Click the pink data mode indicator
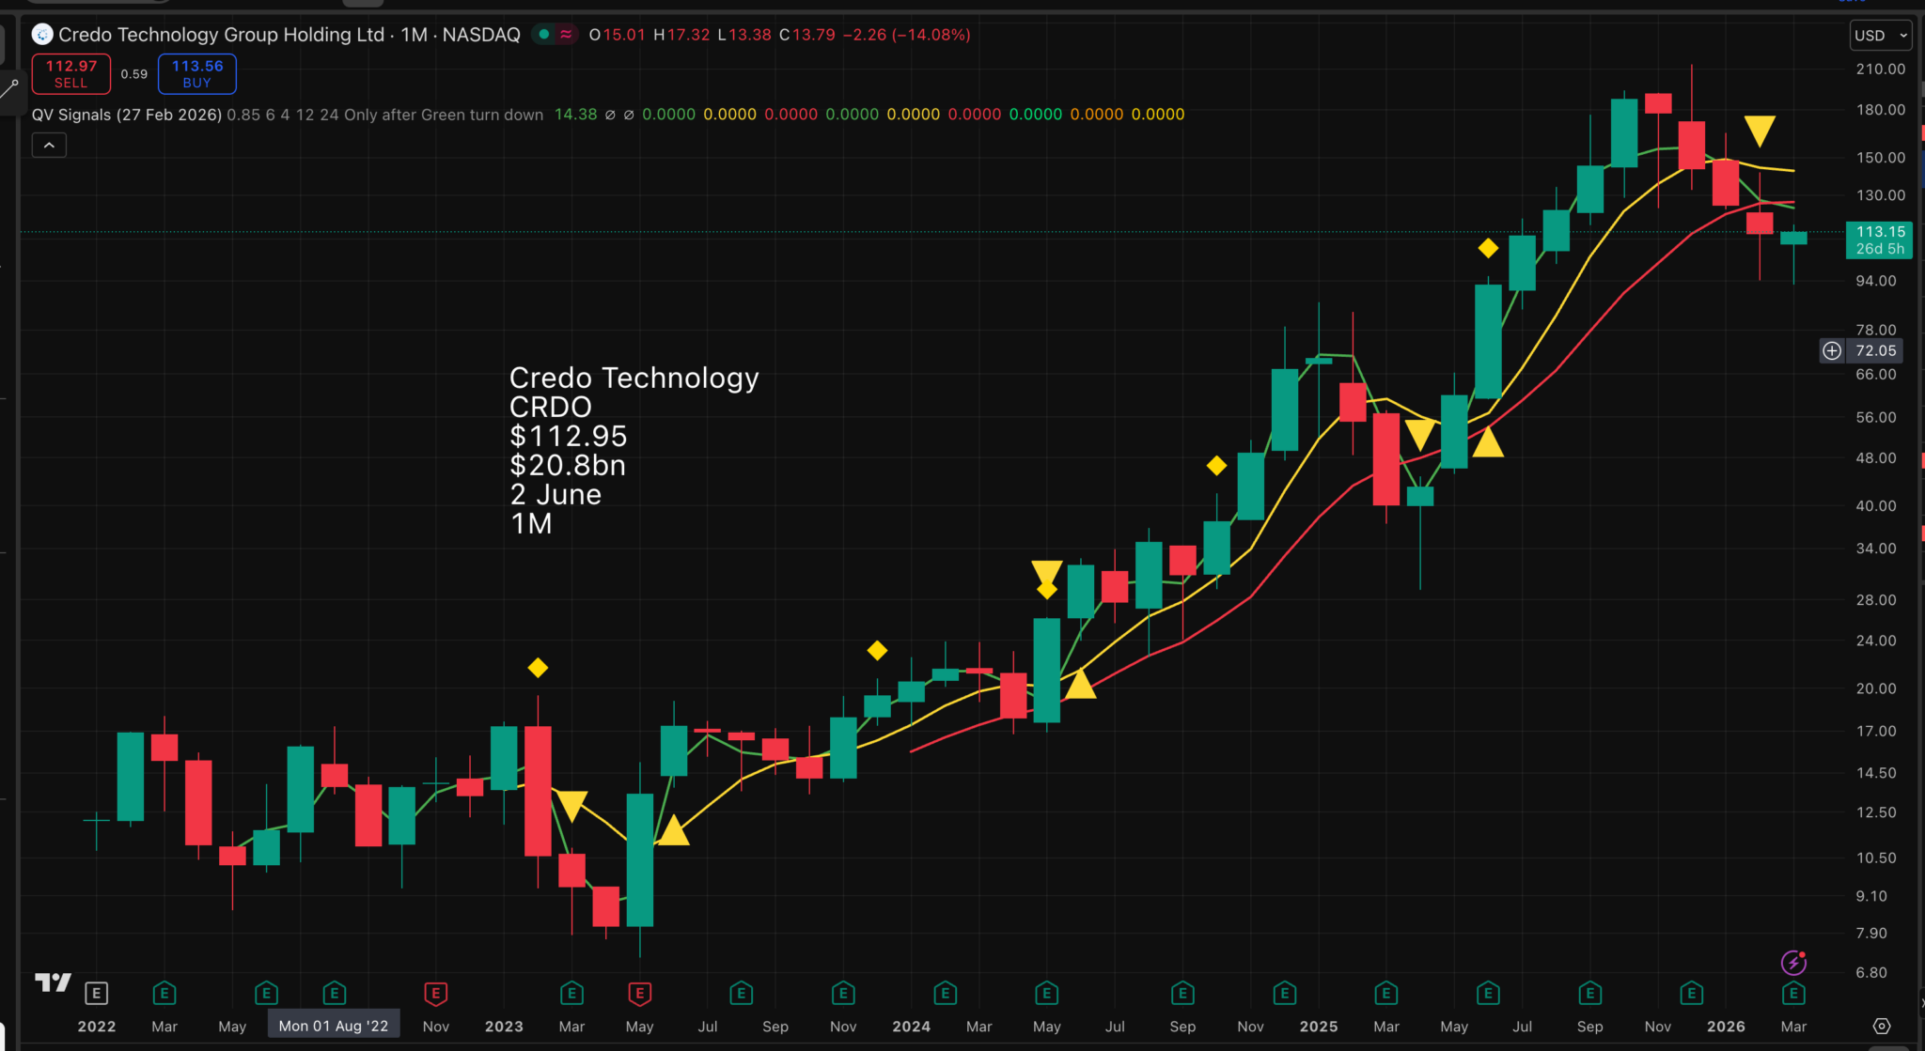This screenshot has width=1925, height=1051. pos(566,35)
